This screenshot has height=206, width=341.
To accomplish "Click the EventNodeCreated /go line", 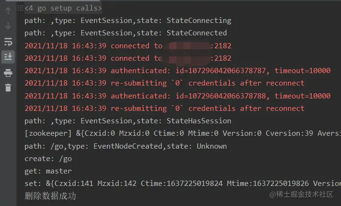I will [125, 146].
